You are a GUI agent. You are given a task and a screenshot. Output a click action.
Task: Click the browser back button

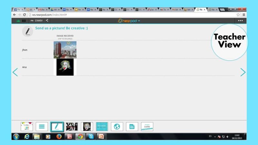[x=15, y=15]
